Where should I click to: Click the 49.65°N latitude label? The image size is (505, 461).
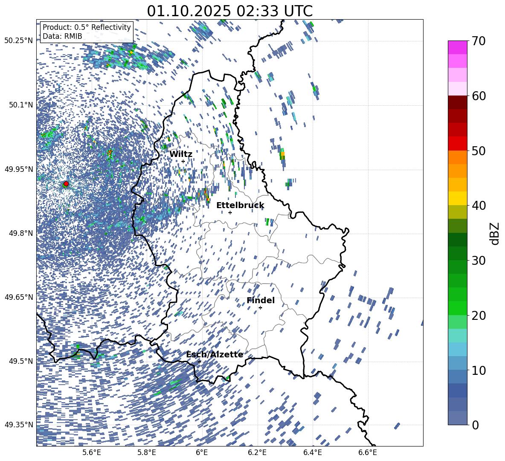pos(19,297)
